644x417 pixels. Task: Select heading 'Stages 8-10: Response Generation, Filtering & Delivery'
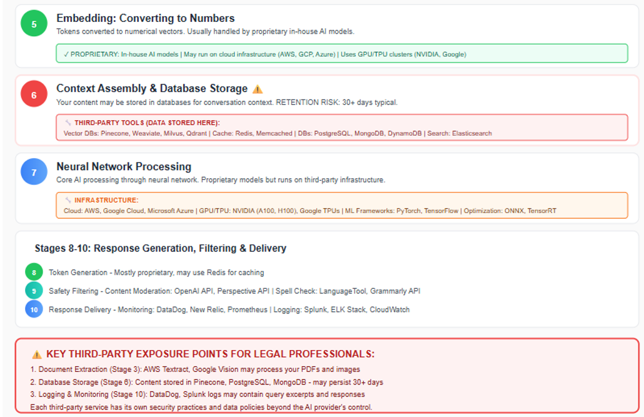(x=161, y=248)
